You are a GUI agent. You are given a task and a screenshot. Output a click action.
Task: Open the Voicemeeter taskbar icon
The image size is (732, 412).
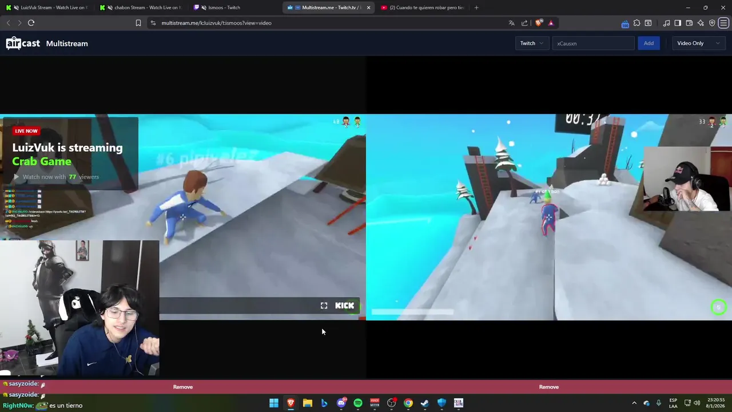[x=375, y=403]
